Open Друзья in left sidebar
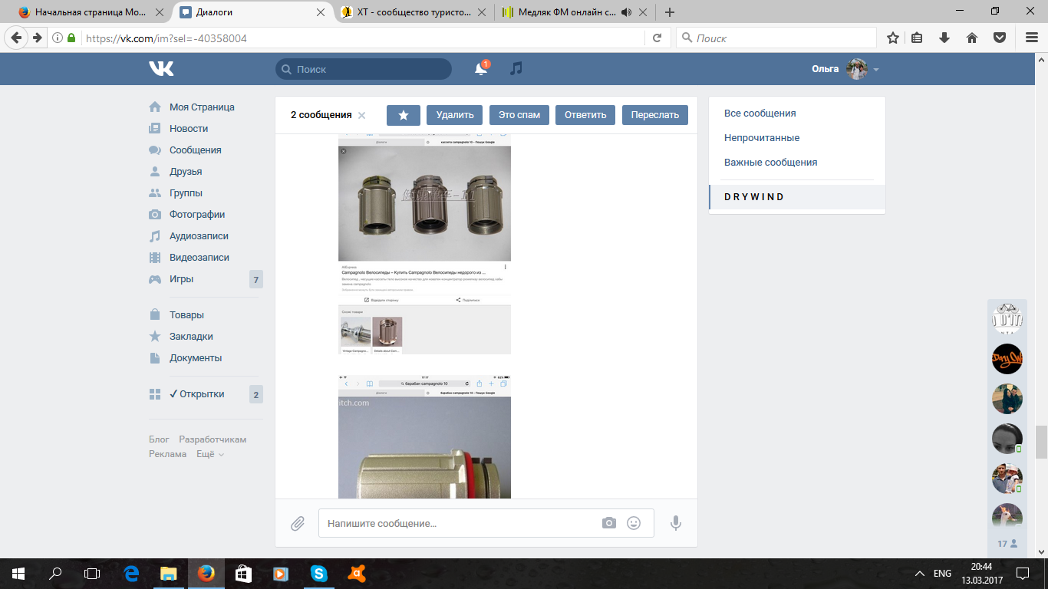The height and width of the screenshot is (589, 1048). [x=186, y=172]
